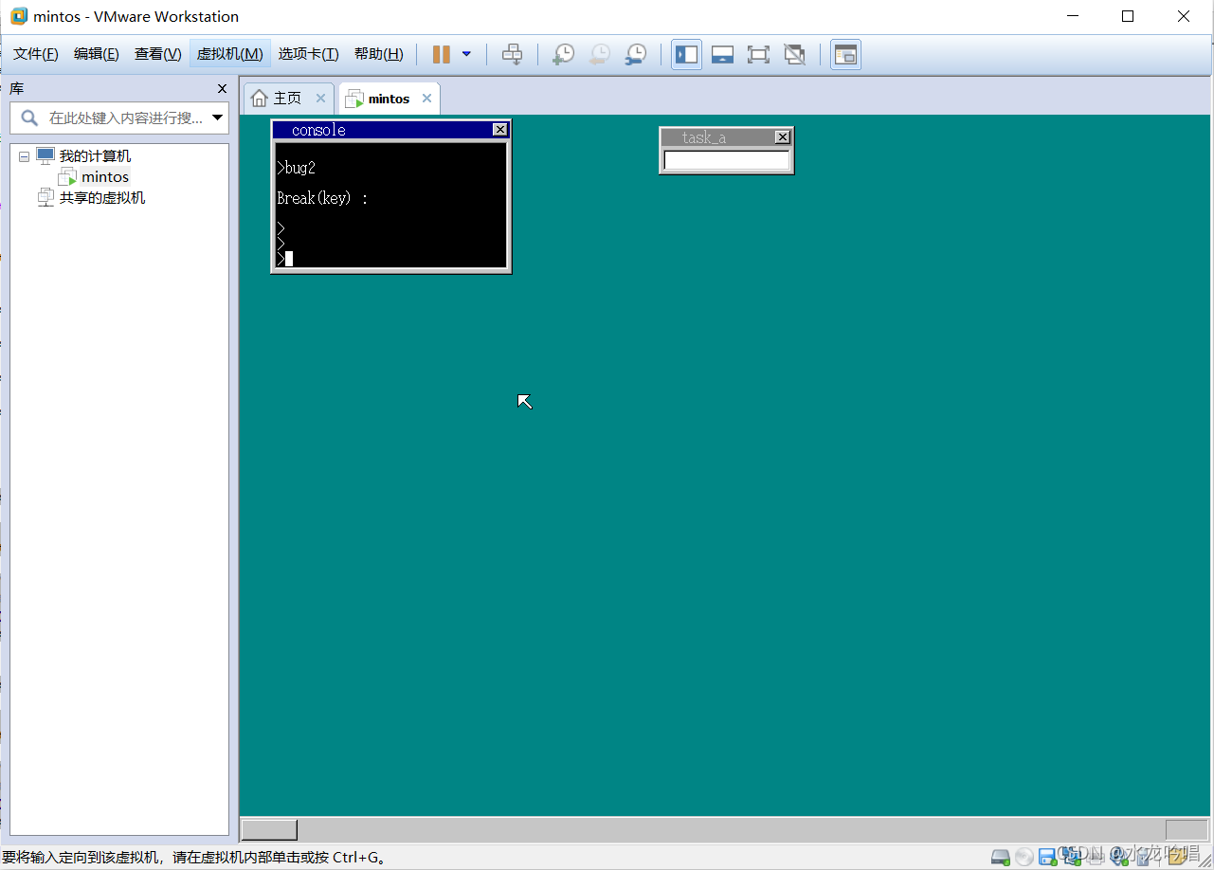Open the 文件(F) menu
The width and height of the screenshot is (1214, 870).
click(x=36, y=54)
